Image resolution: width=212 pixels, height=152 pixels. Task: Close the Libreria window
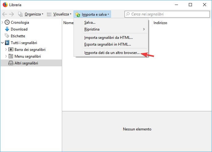coord(205,5)
